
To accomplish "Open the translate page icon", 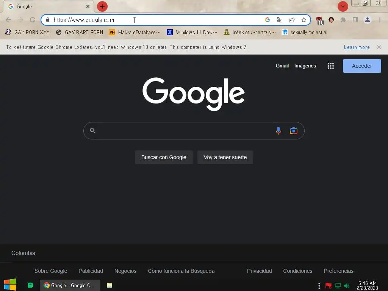I will point(279,20).
